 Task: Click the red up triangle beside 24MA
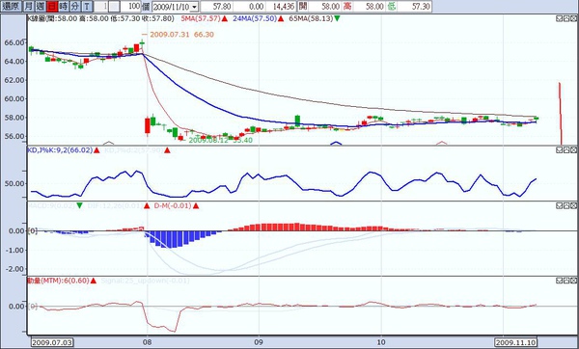(x=281, y=18)
